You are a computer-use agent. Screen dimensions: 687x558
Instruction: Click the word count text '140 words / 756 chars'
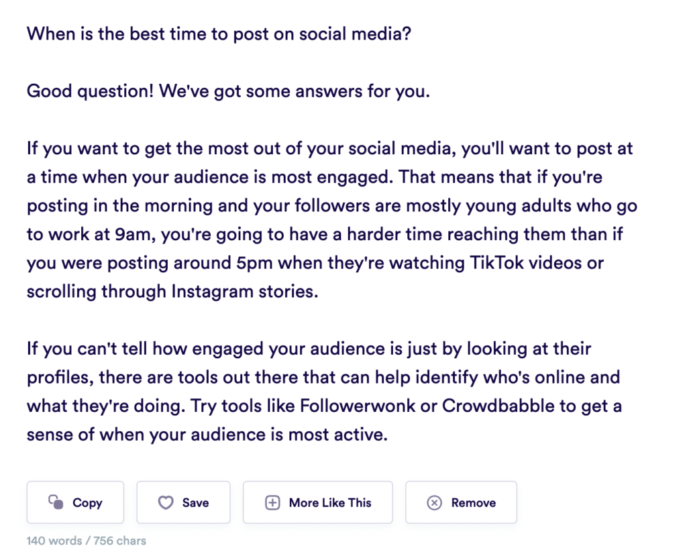87,541
